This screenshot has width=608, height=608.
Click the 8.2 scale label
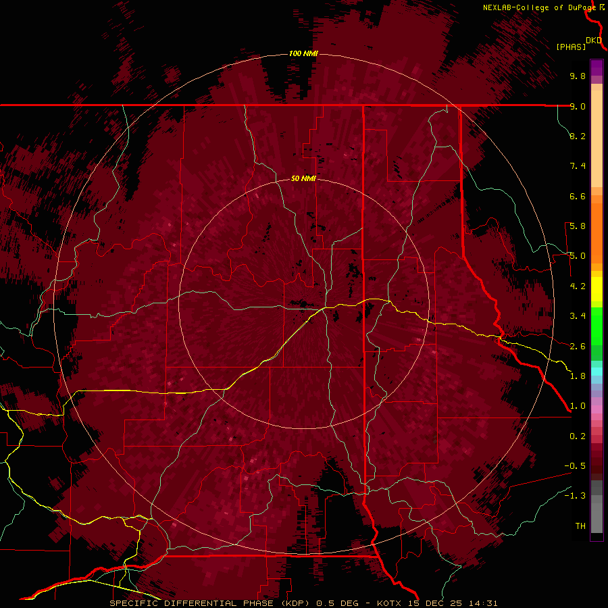click(578, 136)
